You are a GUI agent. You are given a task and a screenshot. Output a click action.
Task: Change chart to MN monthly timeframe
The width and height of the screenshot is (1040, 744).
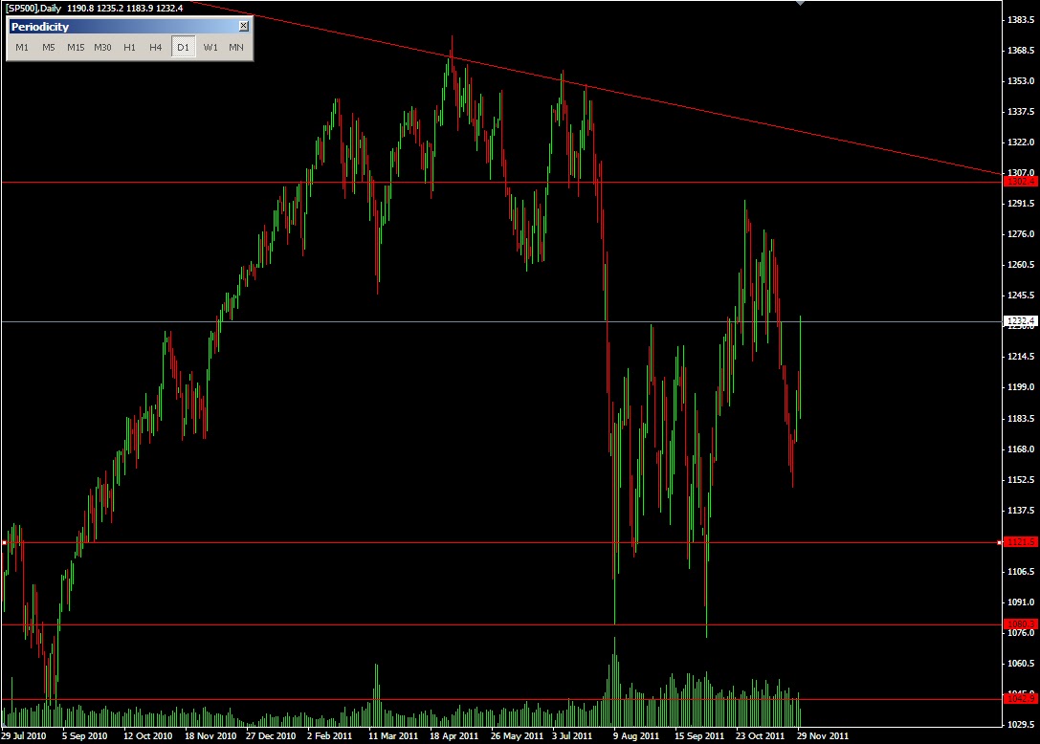(x=236, y=47)
